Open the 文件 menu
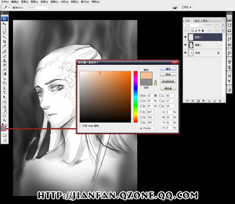235x204 pixels. [x=5, y=2]
